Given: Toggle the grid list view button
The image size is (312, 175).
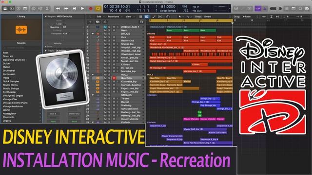Looking at the screenshot, I should (141, 17).
